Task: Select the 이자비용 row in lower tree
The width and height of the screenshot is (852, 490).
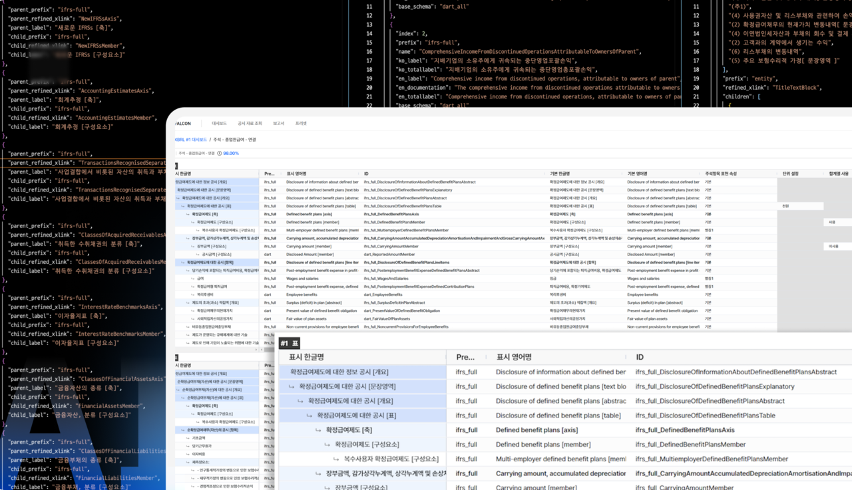Action: pyautogui.click(x=217, y=454)
